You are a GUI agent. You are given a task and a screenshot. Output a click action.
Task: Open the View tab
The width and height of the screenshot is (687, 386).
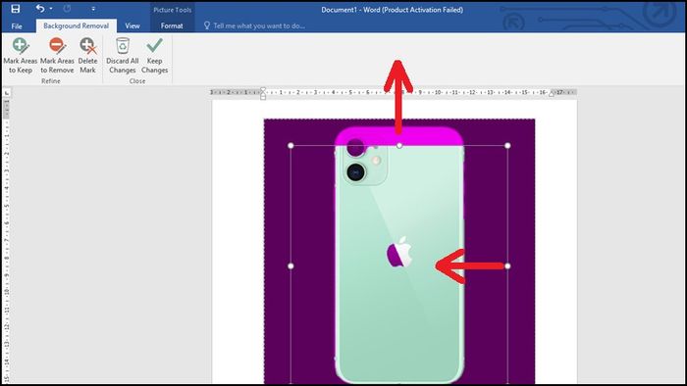132,25
